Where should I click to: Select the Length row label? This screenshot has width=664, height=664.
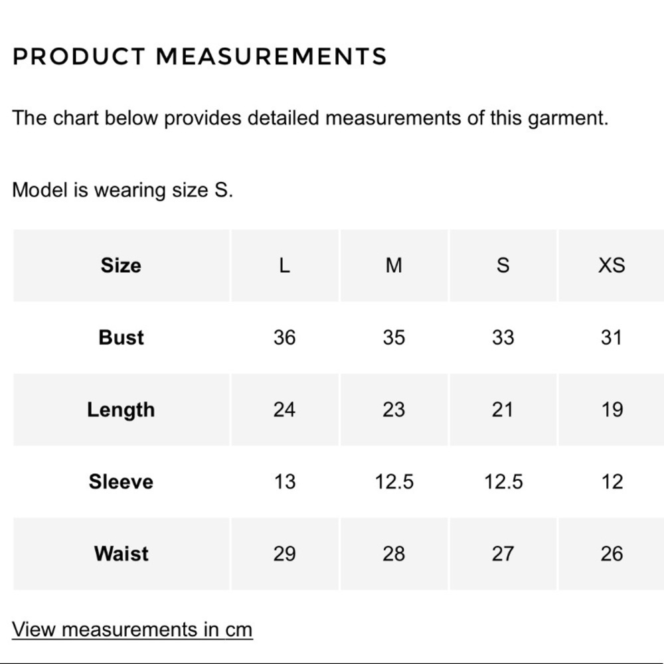click(121, 410)
